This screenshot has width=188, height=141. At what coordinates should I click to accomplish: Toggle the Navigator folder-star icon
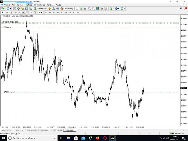pos(23,8)
